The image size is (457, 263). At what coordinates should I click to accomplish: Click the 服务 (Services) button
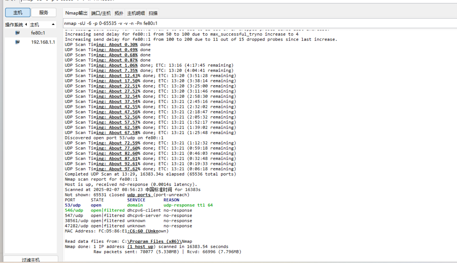[x=44, y=12]
